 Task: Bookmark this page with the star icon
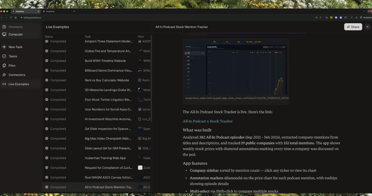(x=316, y=17)
